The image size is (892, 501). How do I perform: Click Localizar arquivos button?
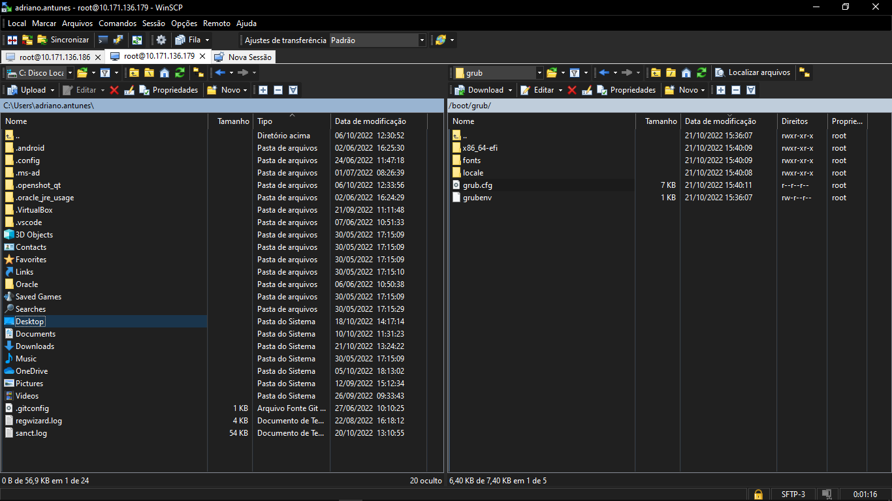click(x=752, y=72)
